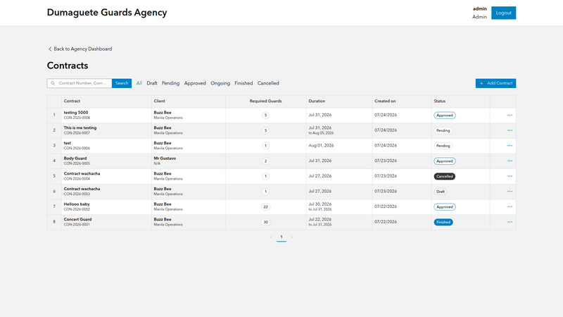Screen dimensions: 563x317
Task: Open actions menu for Concert Guard contract
Action: tap(510, 222)
